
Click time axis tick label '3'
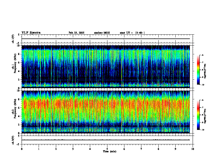click(73, 149)
